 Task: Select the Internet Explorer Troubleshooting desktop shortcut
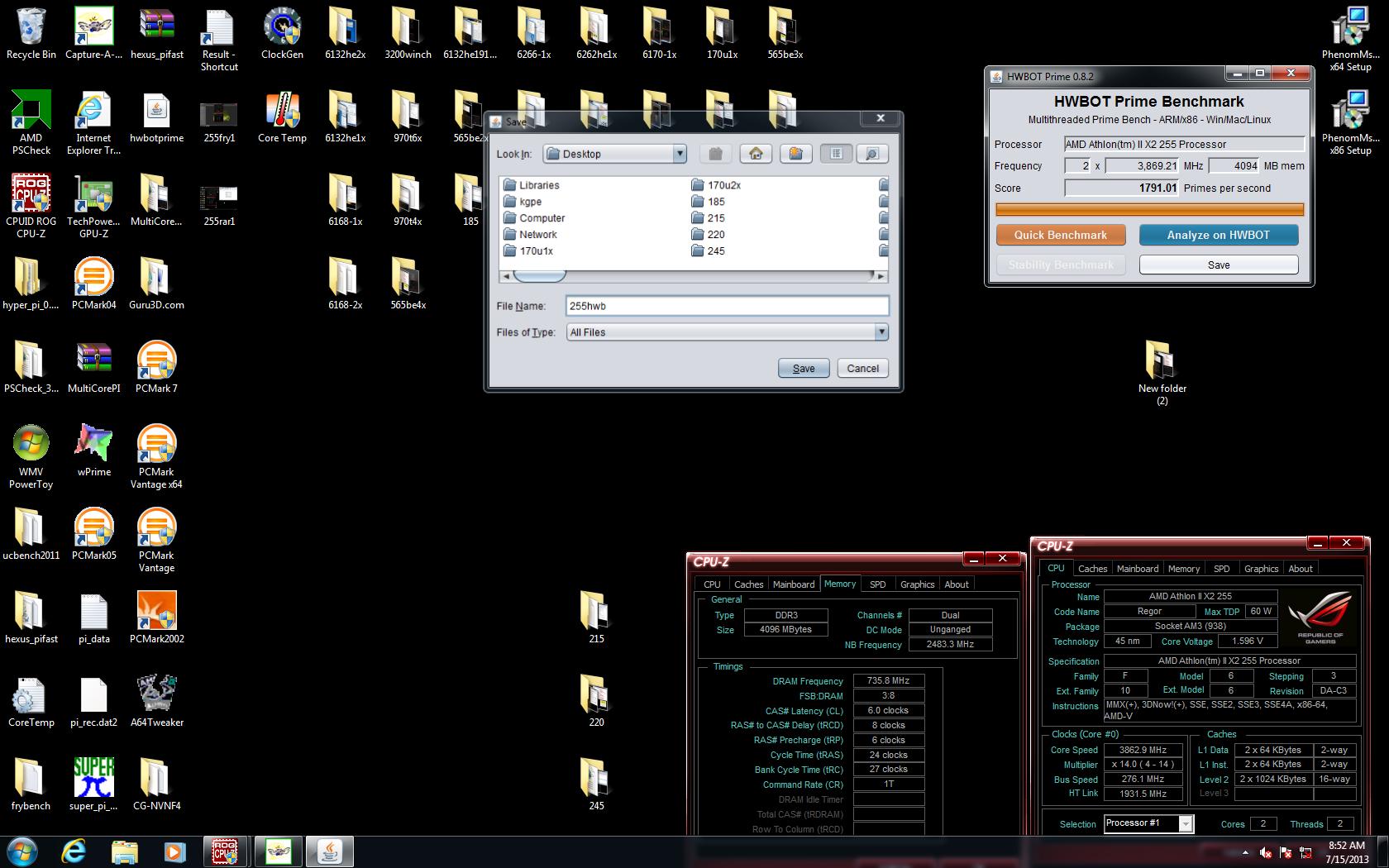point(93,123)
